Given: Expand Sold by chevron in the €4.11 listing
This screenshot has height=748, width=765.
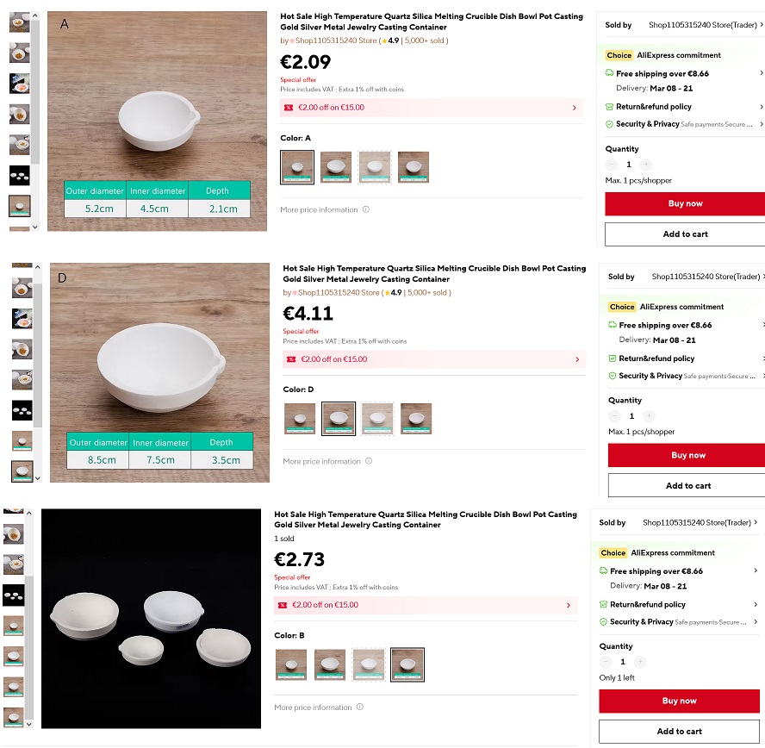Looking at the screenshot, I should pyautogui.click(x=762, y=277).
